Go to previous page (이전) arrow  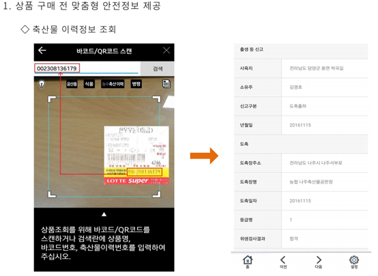click(283, 262)
